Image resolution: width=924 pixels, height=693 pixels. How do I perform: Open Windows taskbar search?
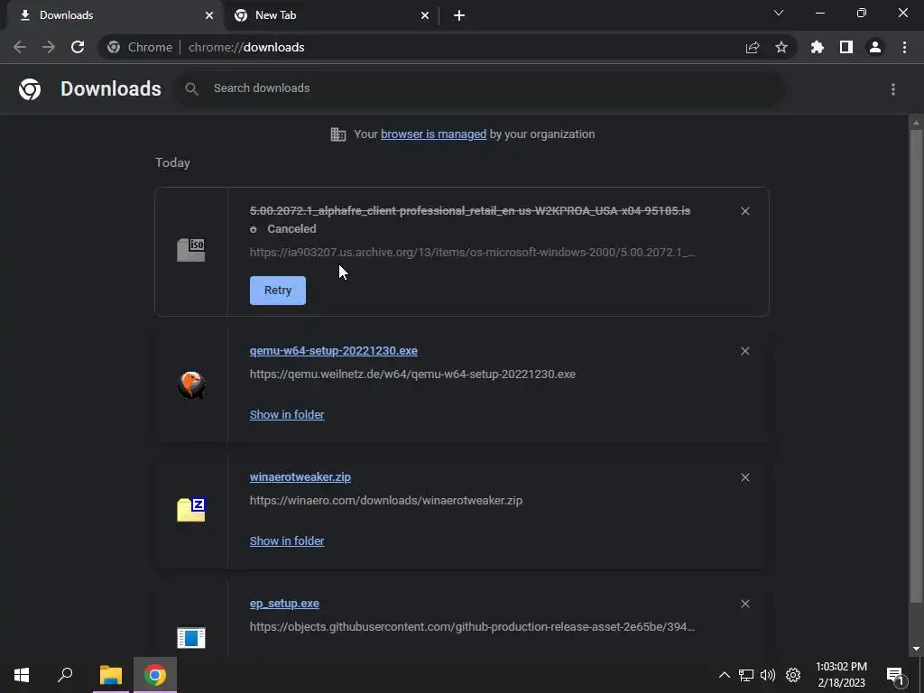pos(65,675)
